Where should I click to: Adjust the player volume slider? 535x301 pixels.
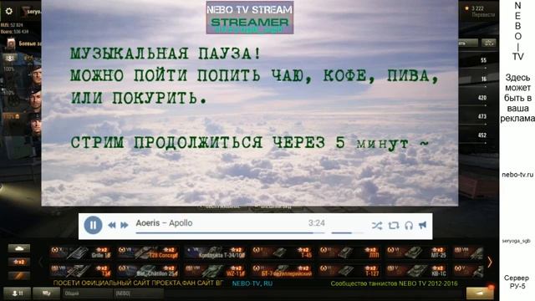click(x=348, y=232)
